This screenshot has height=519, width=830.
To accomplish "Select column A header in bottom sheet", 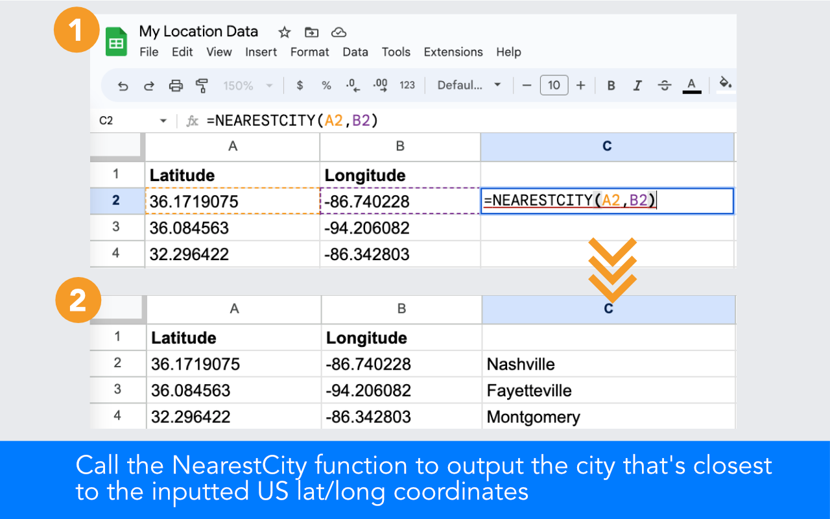I will pyautogui.click(x=234, y=309).
